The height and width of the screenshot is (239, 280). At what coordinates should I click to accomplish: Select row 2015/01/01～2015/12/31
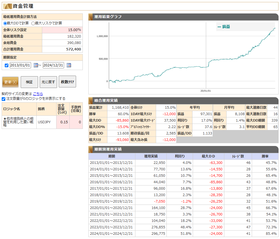coord(183,176)
